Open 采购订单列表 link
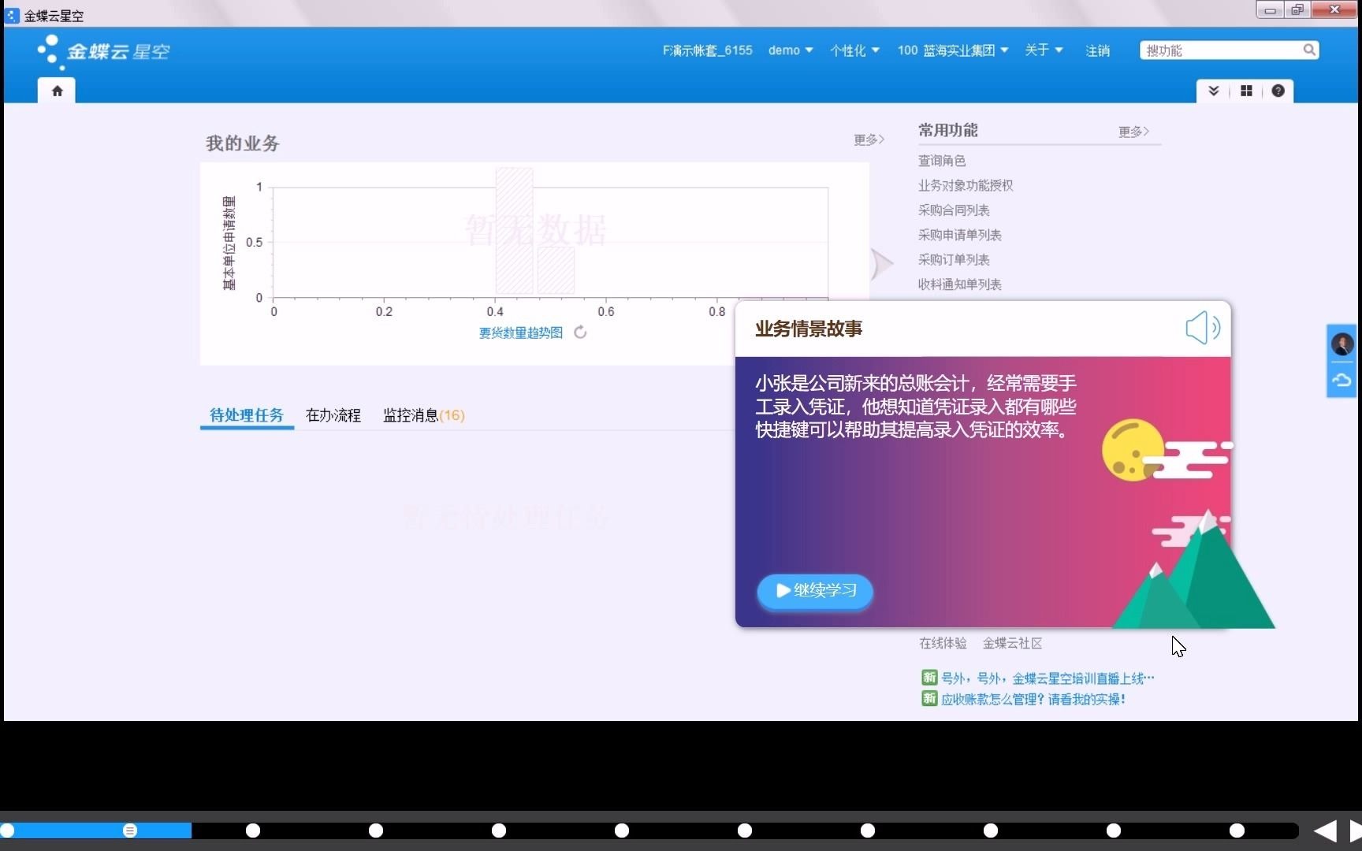 point(954,259)
